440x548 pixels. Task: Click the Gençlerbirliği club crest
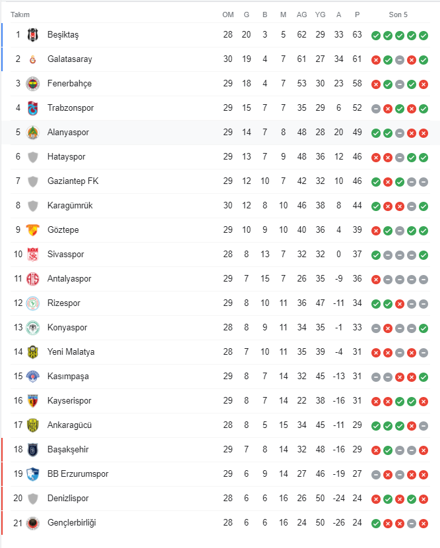33,523
